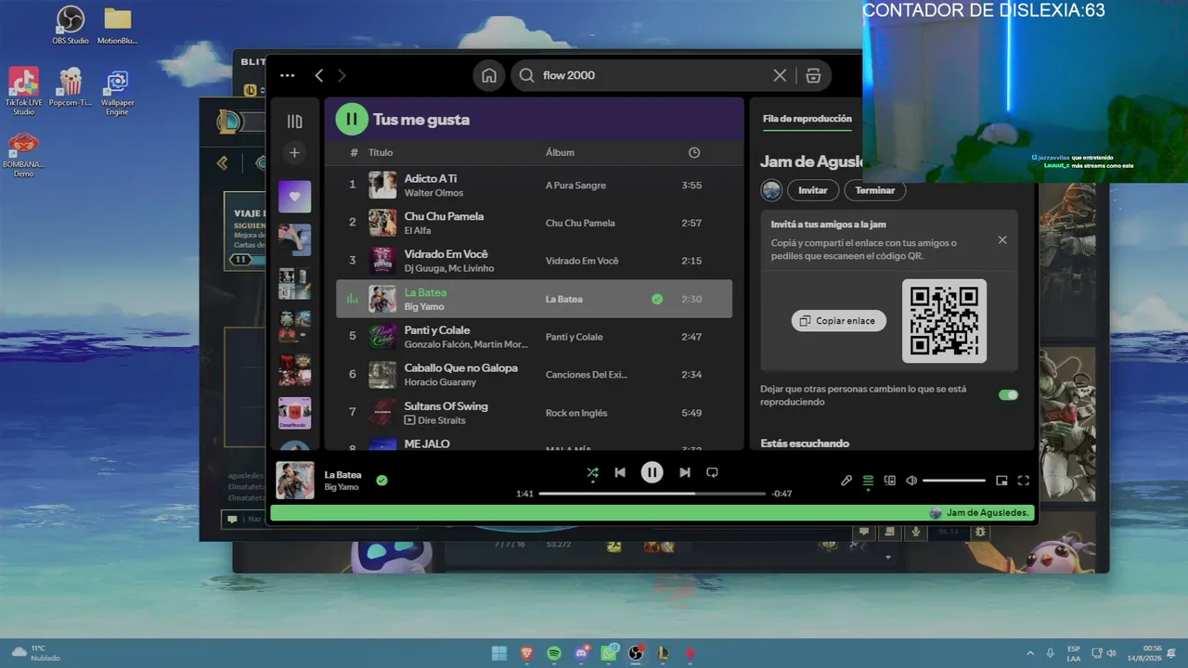Click the Invitar button in Jam
The image size is (1188, 668).
(x=813, y=190)
